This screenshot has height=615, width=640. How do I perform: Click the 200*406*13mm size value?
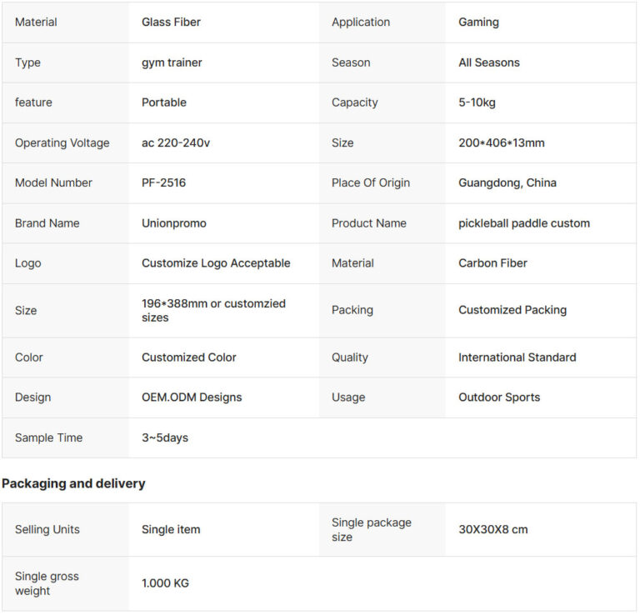[x=501, y=142]
